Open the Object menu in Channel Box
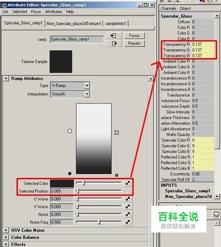Image resolution: width=221 pixels, height=247 pixels. 185,9
